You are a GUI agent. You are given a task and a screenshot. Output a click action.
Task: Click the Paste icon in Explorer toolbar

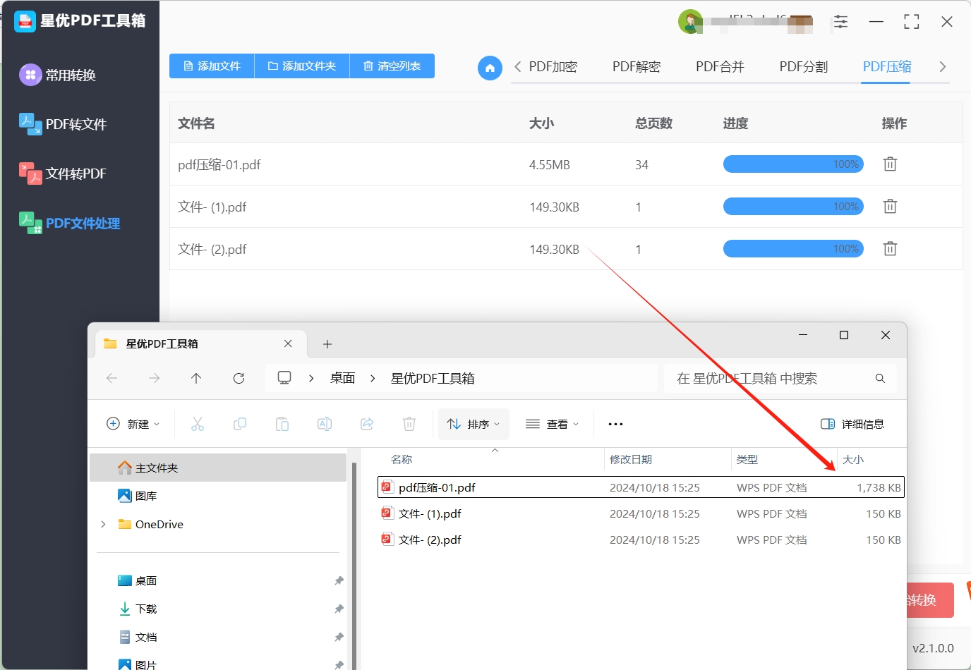point(282,424)
